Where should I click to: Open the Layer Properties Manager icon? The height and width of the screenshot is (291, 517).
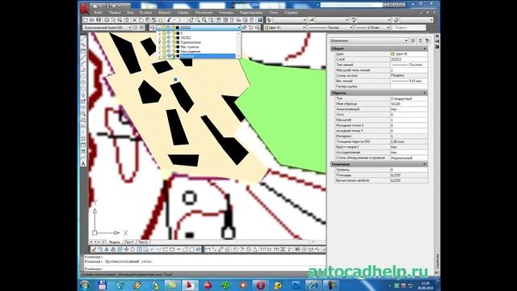point(153,27)
